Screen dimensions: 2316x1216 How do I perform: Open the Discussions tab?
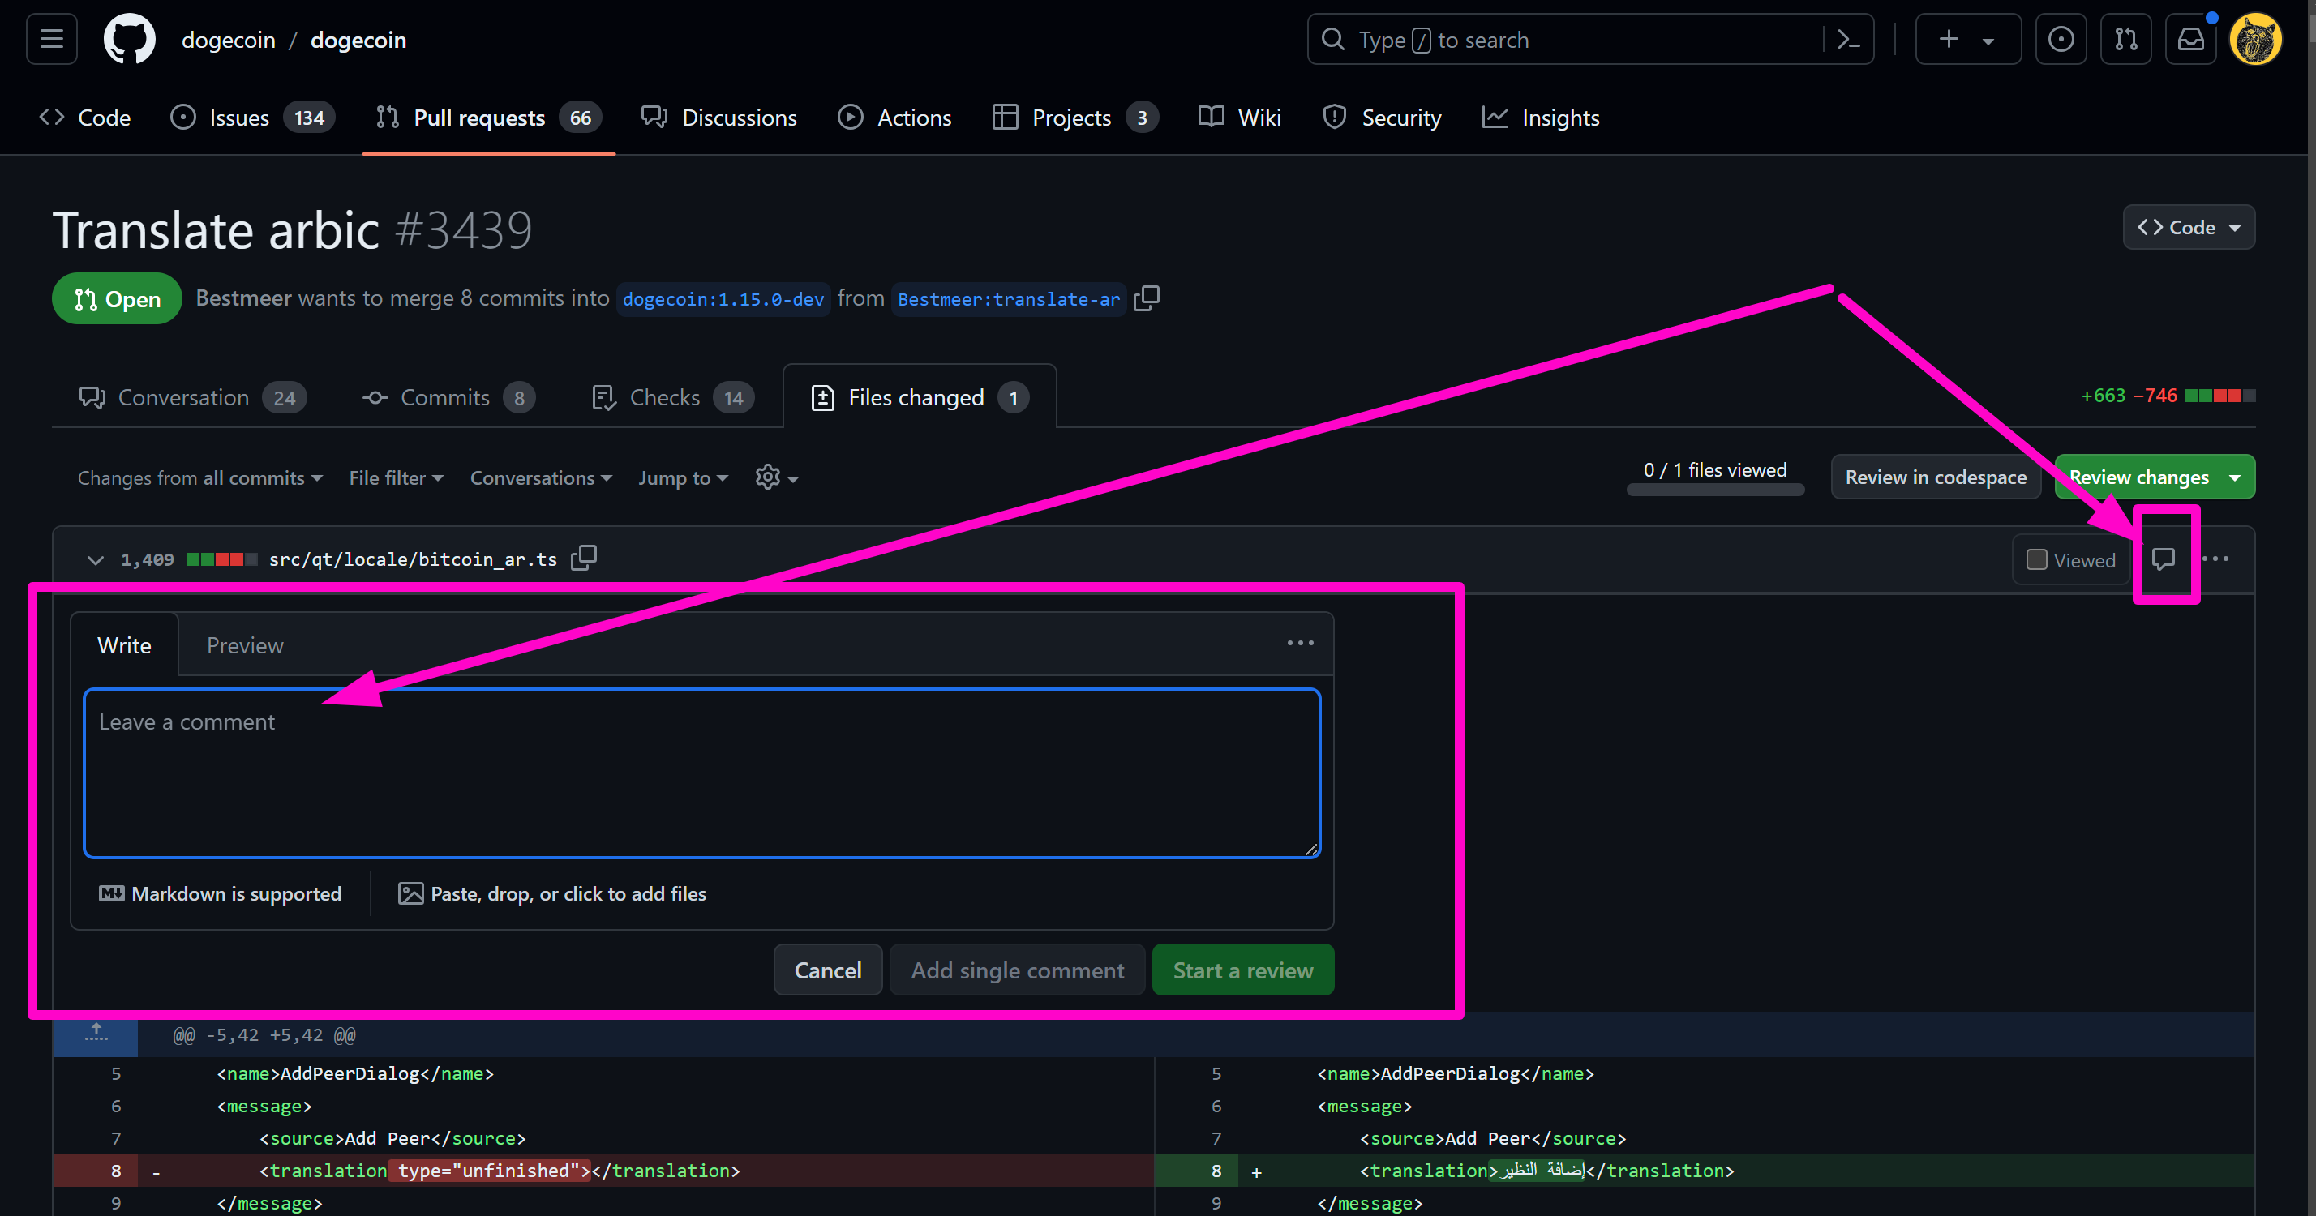[719, 118]
